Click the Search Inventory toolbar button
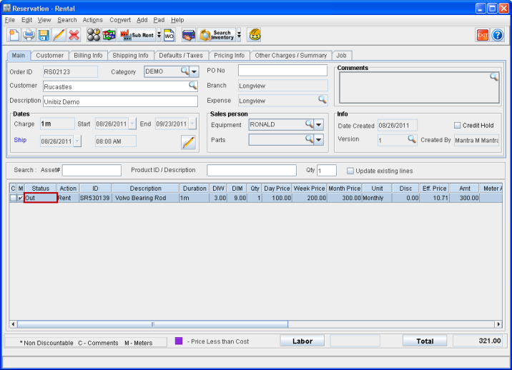Viewport: 512px width, 370px height. (x=217, y=35)
